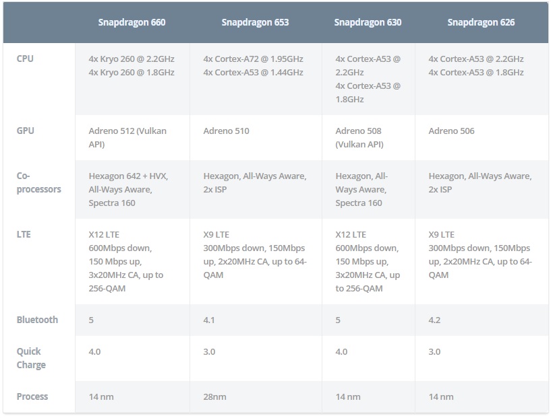Select the Adreno 512 (Vulkan API) cell
Viewport: 553px width, 418px height.
pos(132,138)
